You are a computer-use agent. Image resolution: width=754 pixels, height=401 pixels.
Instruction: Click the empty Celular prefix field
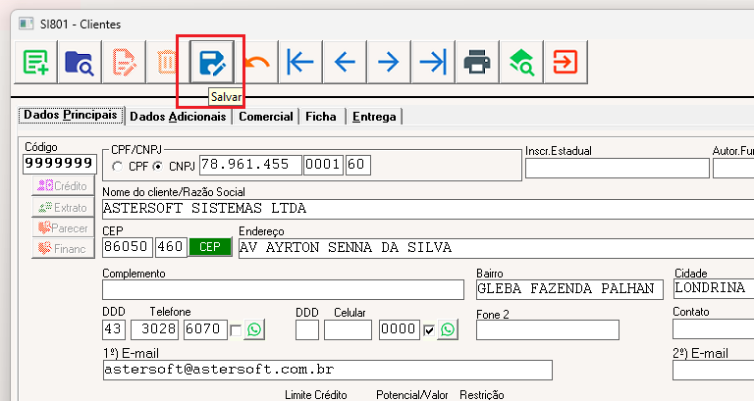348,330
